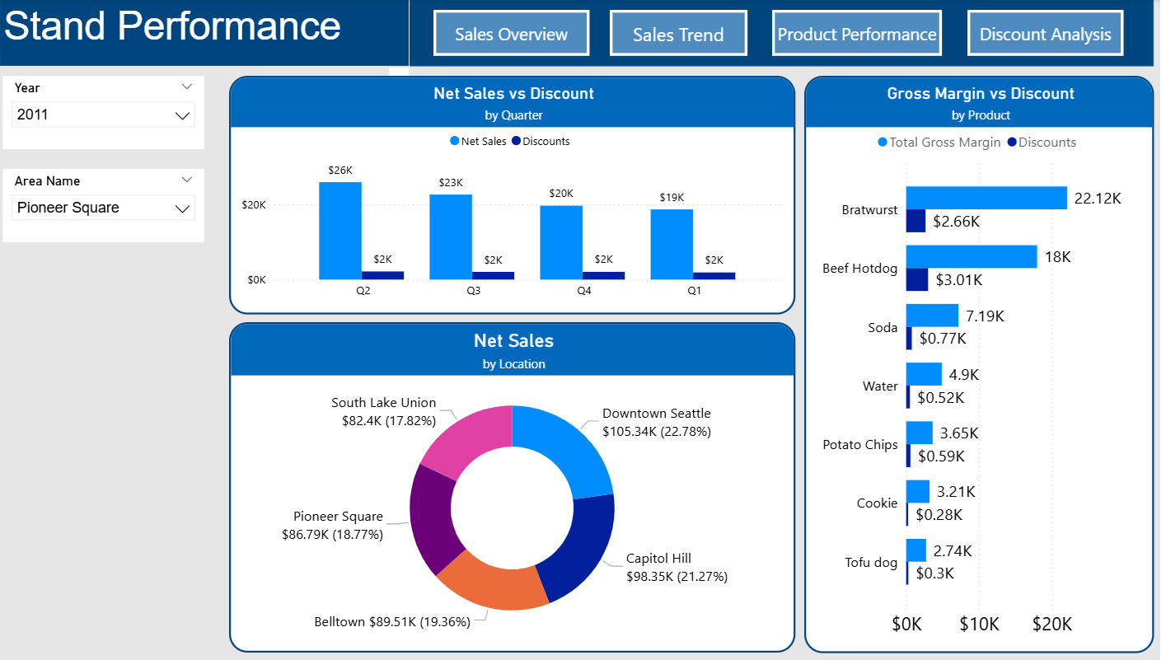Viewport: 1166px width, 660px height.
Task: Open the Discount Analysis page
Action: pyautogui.click(x=1044, y=33)
